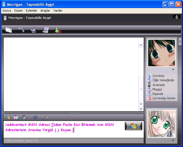Set status to Çevrimiçi
Screen dimensions: 183x147
point(156,76)
